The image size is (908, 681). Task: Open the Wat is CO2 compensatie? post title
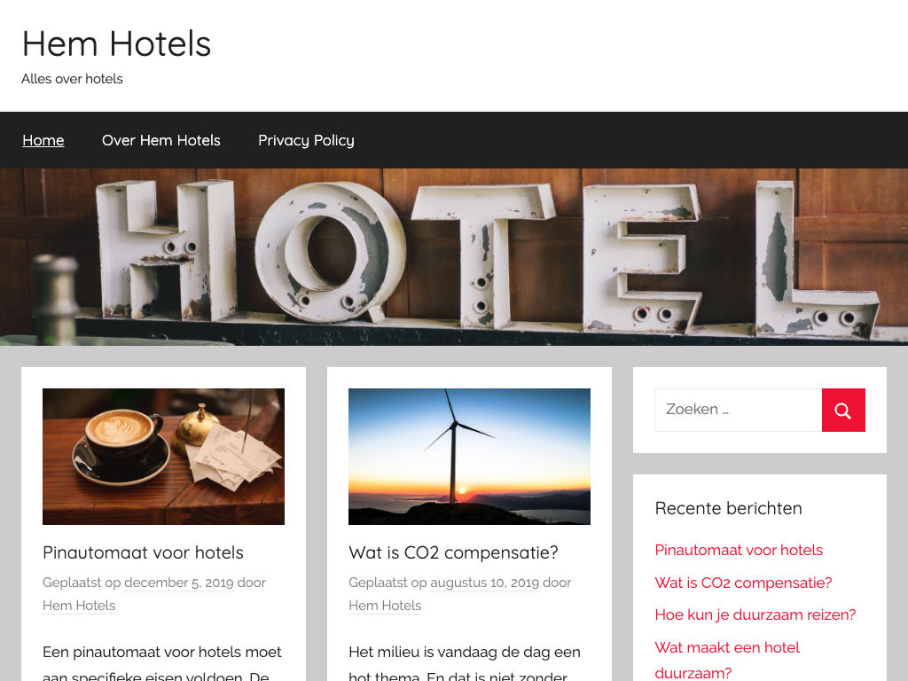(x=453, y=552)
